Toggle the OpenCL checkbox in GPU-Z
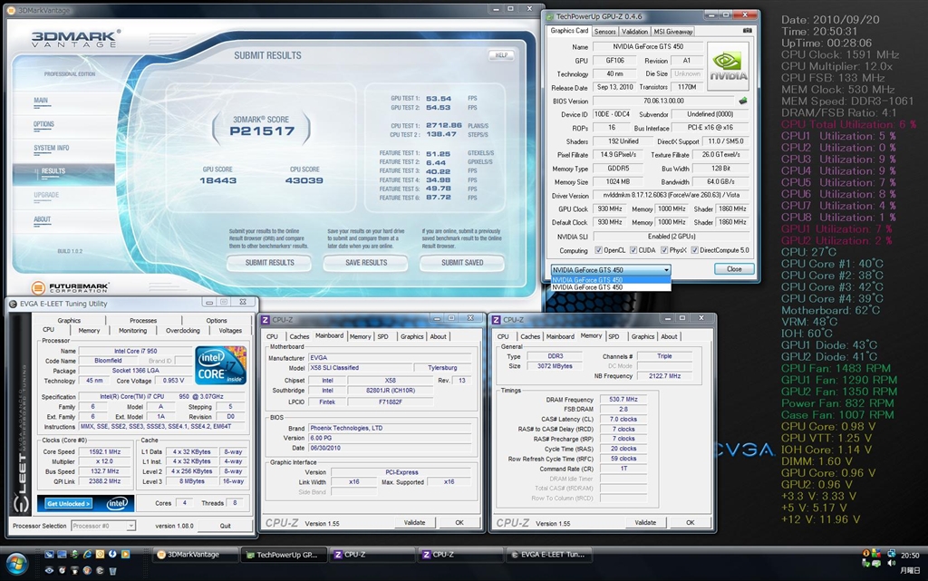Image resolution: width=928 pixels, height=581 pixels. (598, 250)
